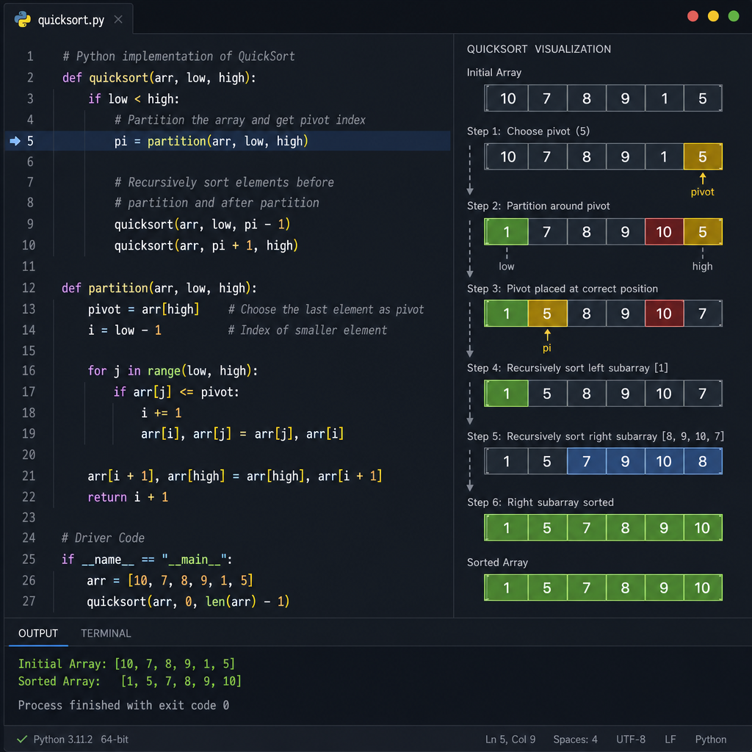Click the red window control dot
752x752 pixels.
pyautogui.click(x=693, y=16)
